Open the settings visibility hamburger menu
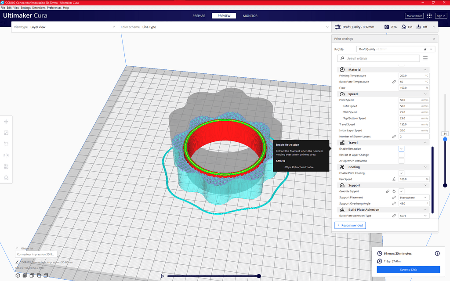Viewport: 450px width, 281px height. [425, 58]
